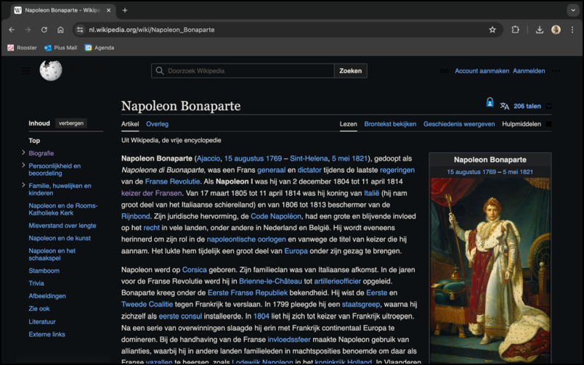Screen dimensions: 584x365
Task: View site information icon in address bar
Action: [x=80, y=30]
